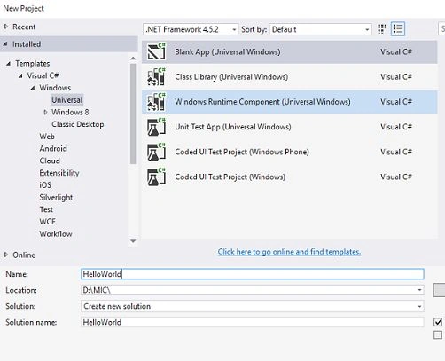The height and width of the screenshot is (361, 445).
Task: Click the template tree vertical scrollbar thumb
Action: pos(133,114)
